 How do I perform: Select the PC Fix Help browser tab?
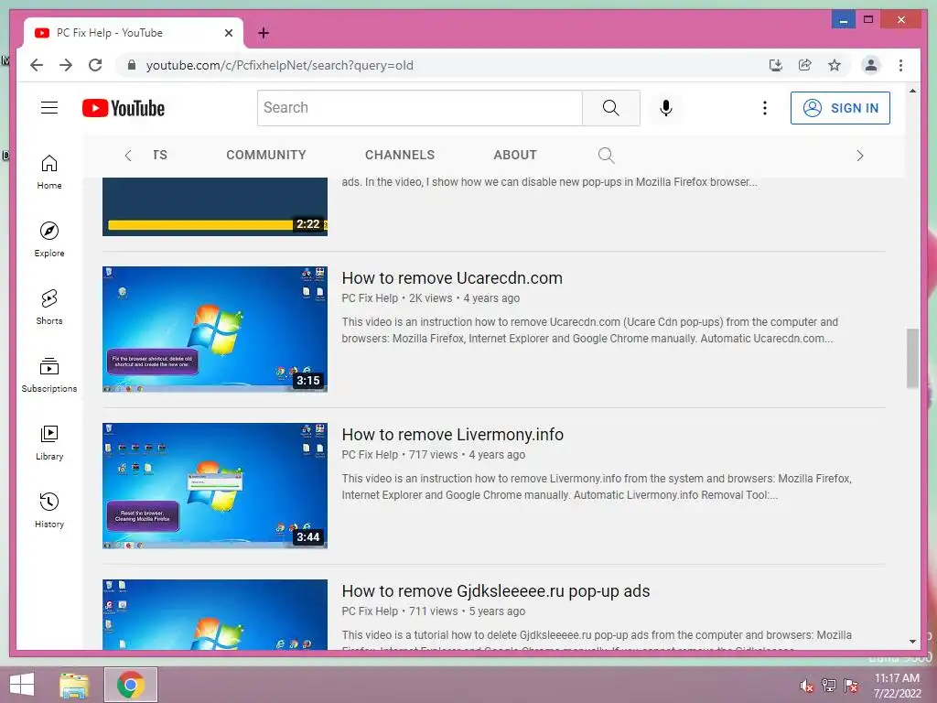pos(134,33)
